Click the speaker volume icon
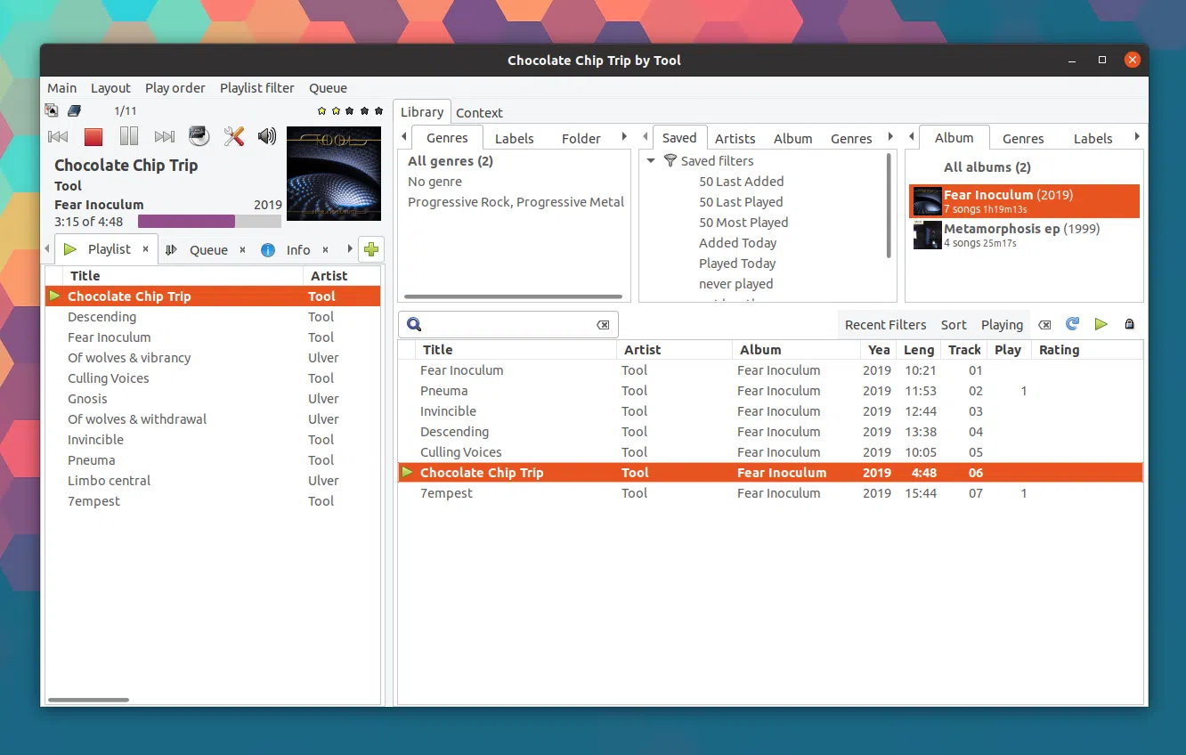The width and height of the screenshot is (1186, 755). point(267,136)
